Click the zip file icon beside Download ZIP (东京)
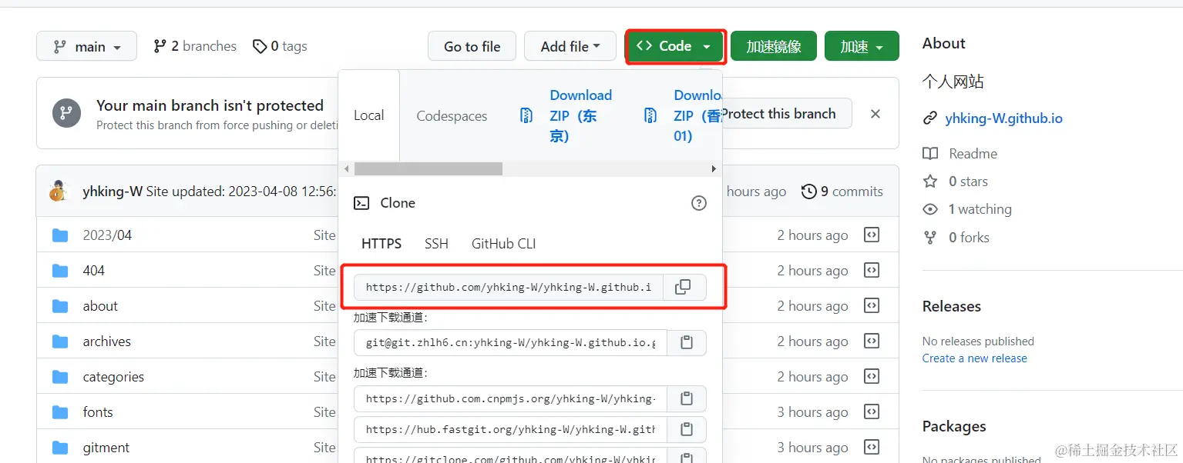This screenshot has width=1183, height=463. click(526, 116)
